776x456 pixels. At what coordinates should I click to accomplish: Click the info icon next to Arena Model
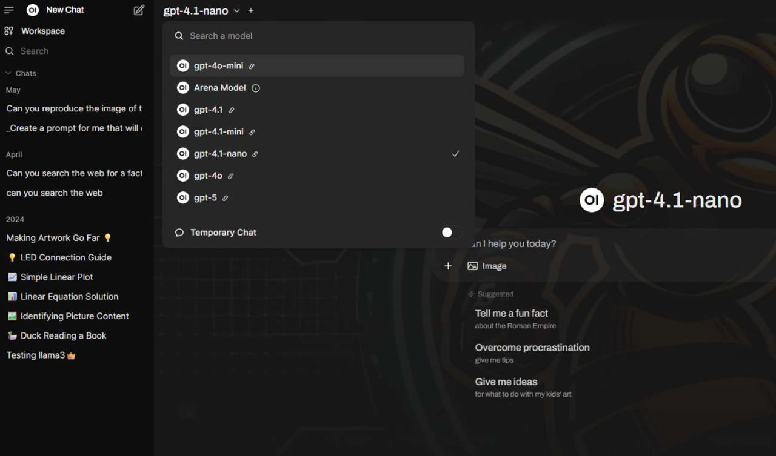pos(256,88)
